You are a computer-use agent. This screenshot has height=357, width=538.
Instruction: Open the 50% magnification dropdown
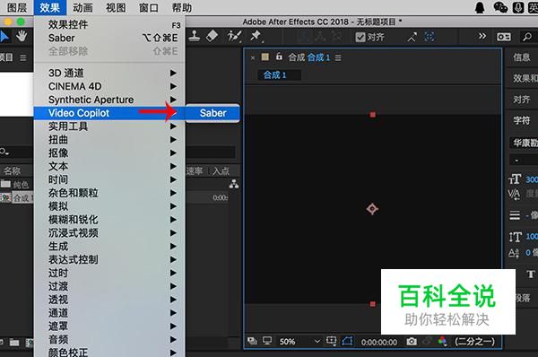299,342
